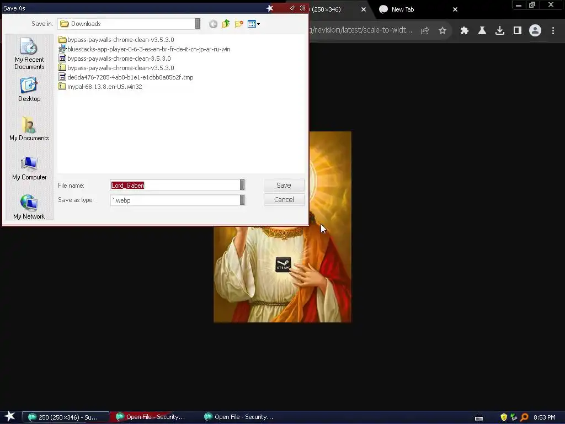Viewport: 565px width, 424px height.
Task: Expand the Save as type dropdown arrow
Action: point(242,200)
